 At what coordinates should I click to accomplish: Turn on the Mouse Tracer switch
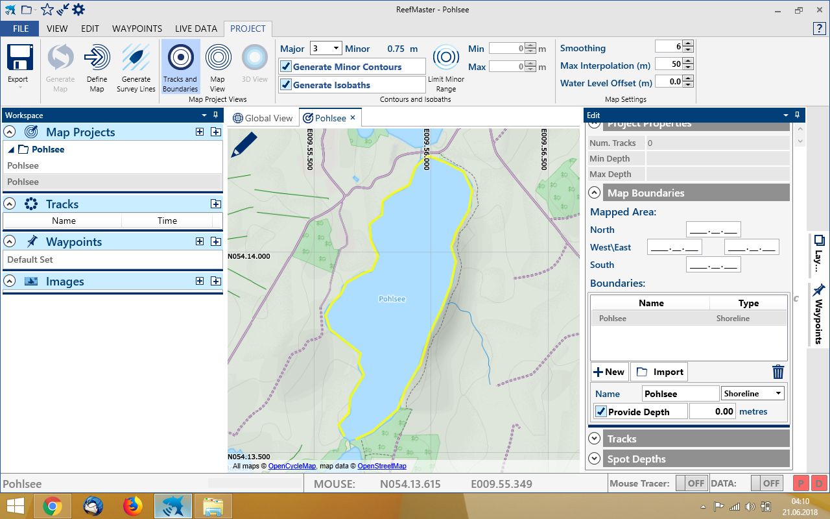pos(689,483)
